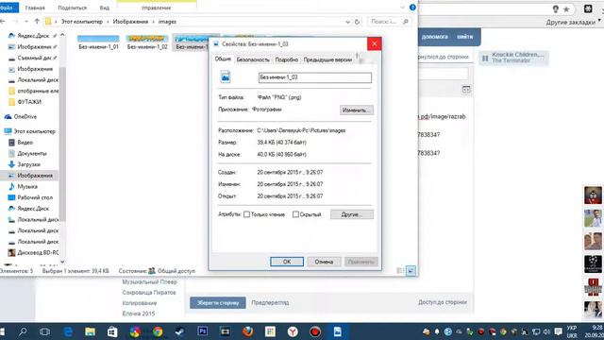This screenshot has height=340, width=604.
Task: Open the taskbar search magnifier
Action: pos(23,331)
